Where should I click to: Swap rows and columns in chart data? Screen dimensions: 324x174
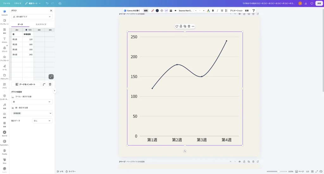[x=44, y=84]
